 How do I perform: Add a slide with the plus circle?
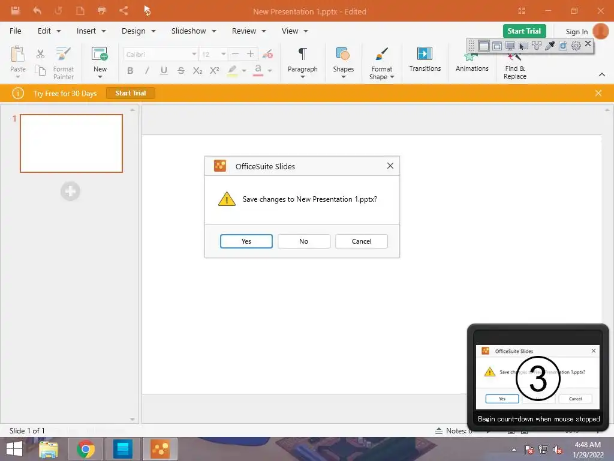pos(71,191)
